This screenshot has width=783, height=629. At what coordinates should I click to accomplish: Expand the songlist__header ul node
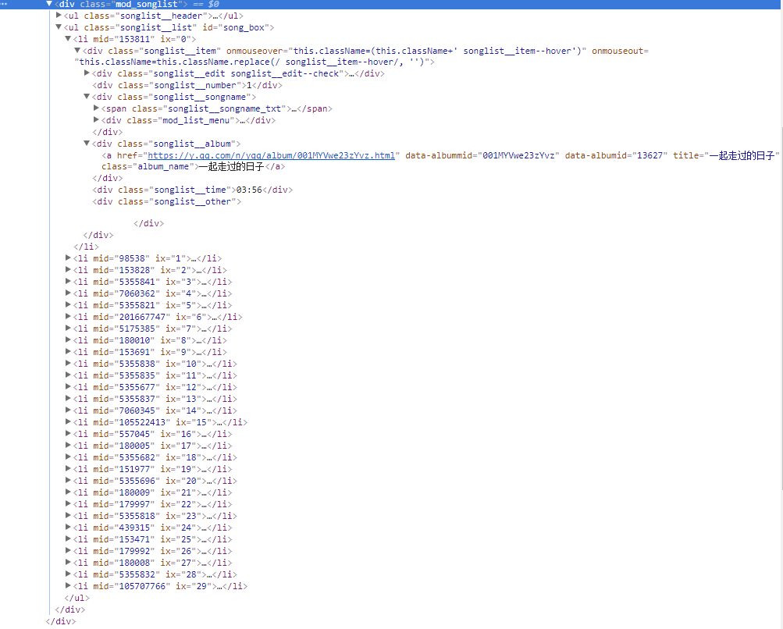click(59, 16)
